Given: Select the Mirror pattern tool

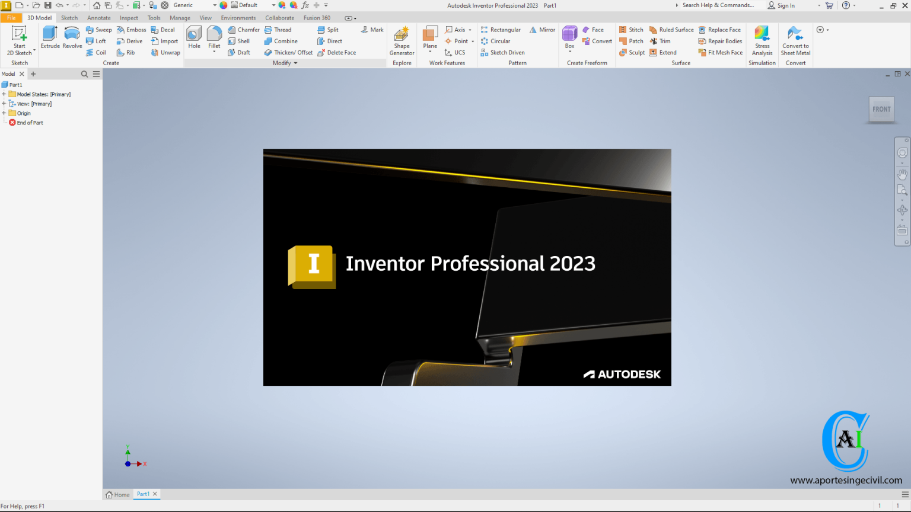Looking at the screenshot, I should pos(541,29).
